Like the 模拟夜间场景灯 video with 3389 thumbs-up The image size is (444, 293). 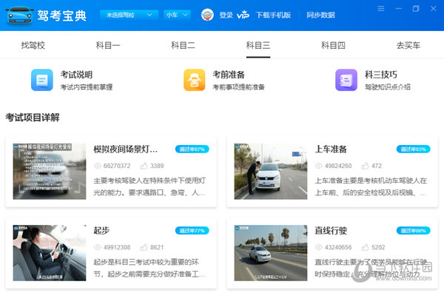tap(144, 166)
